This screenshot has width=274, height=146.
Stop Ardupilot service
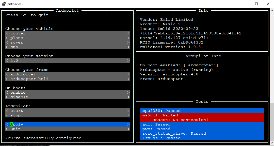(x=68, y=115)
